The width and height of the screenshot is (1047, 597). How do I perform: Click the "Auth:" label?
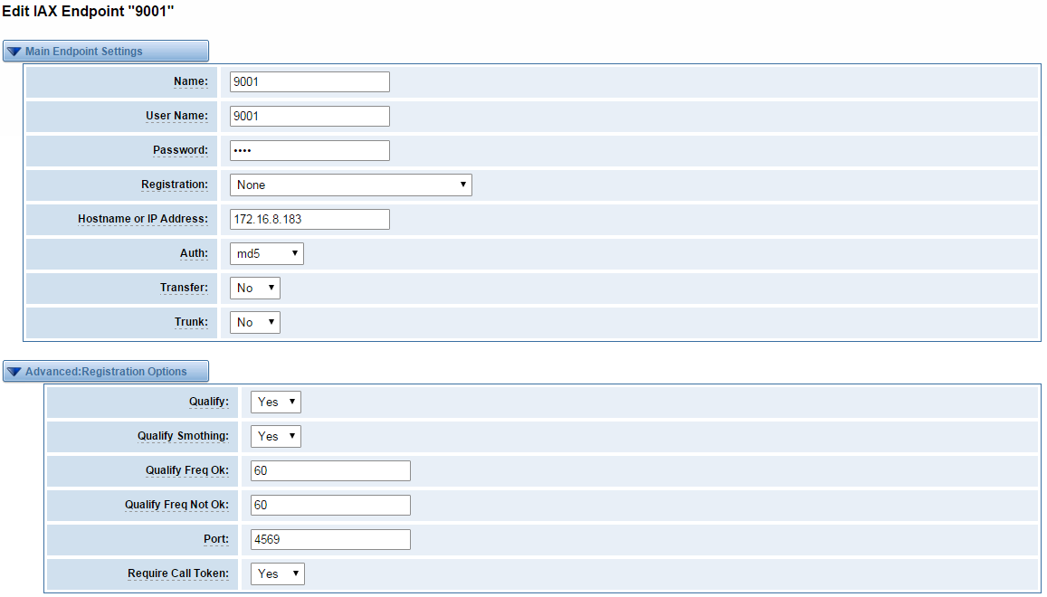click(x=194, y=253)
